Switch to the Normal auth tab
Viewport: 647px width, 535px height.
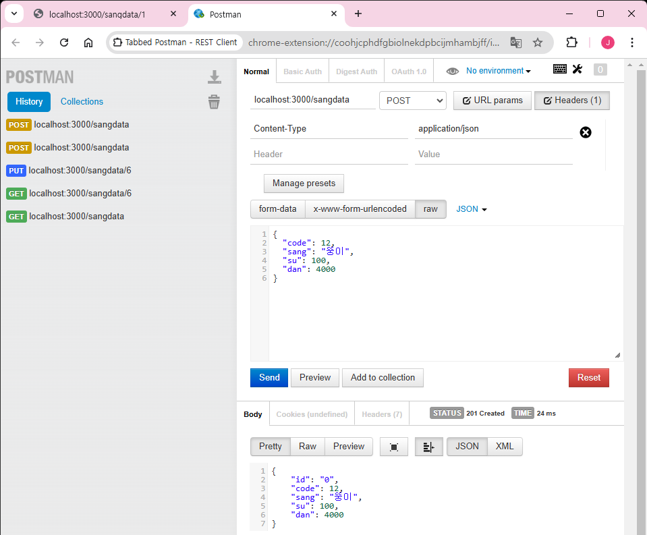click(x=256, y=72)
